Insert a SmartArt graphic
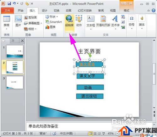The width and height of the screenshot is (157, 137). (x=53, y=22)
